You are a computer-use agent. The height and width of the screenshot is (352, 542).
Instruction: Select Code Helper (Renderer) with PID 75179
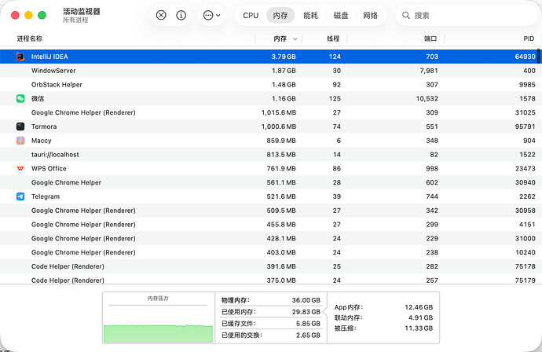(269, 280)
